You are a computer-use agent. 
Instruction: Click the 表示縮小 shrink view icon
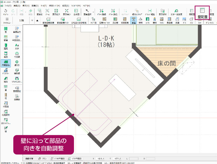coord(67,12)
